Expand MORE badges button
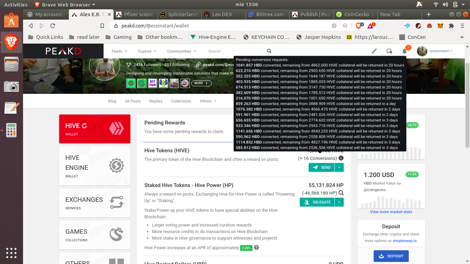 [201, 83]
